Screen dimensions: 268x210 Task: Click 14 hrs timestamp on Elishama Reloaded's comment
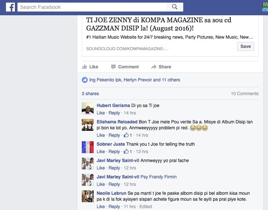142,135
